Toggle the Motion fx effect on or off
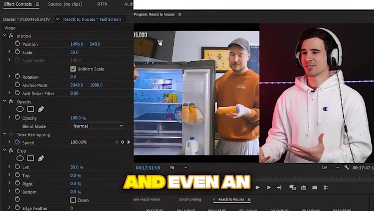 [x=11, y=36]
